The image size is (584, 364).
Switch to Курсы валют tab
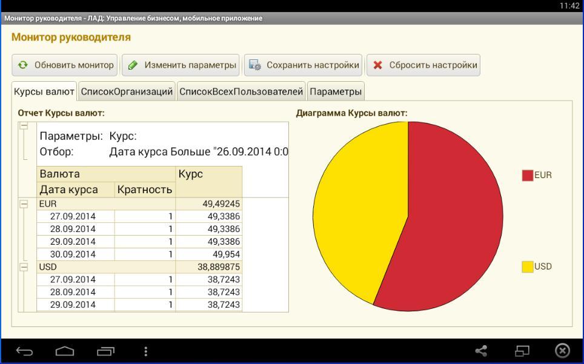click(x=44, y=91)
